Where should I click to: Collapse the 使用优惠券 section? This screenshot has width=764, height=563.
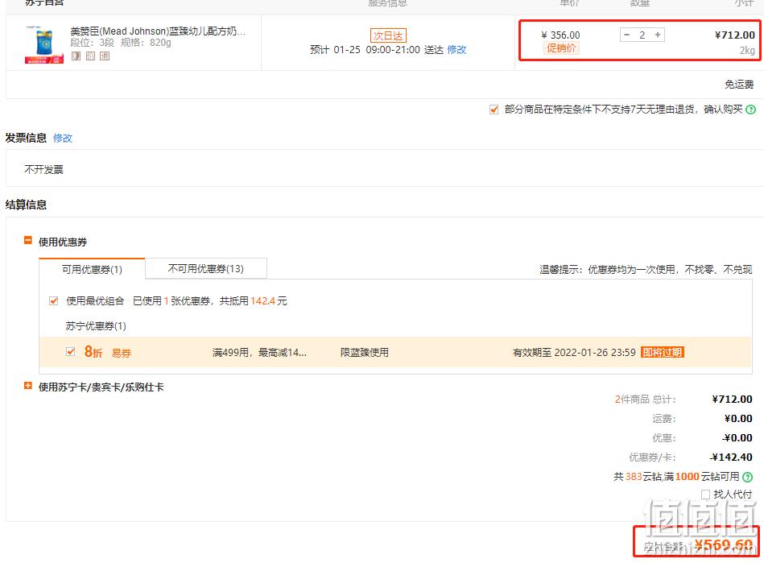pyautogui.click(x=27, y=240)
